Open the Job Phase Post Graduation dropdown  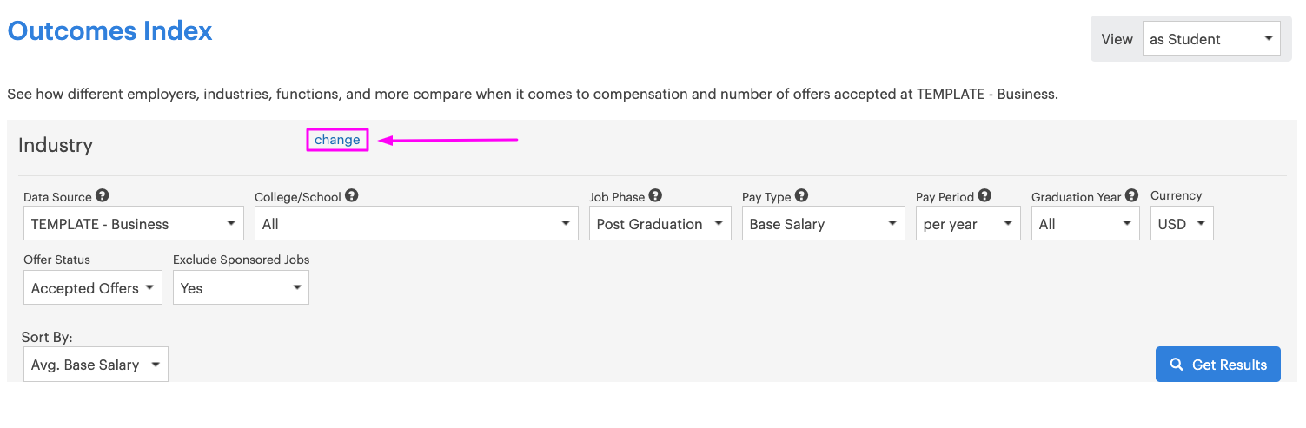pos(660,223)
